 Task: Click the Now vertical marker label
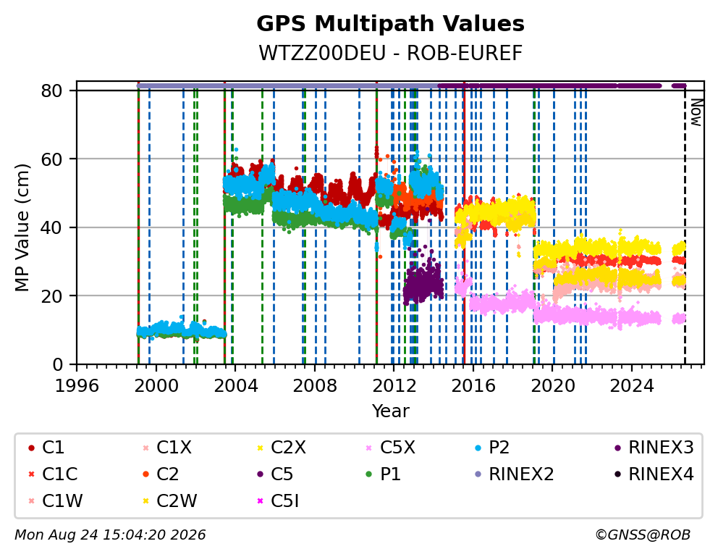[696, 112]
